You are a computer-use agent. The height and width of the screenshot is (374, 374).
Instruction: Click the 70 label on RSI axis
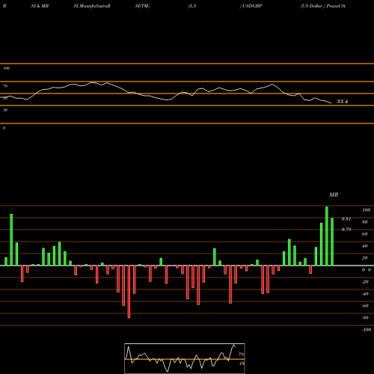click(x=5, y=86)
